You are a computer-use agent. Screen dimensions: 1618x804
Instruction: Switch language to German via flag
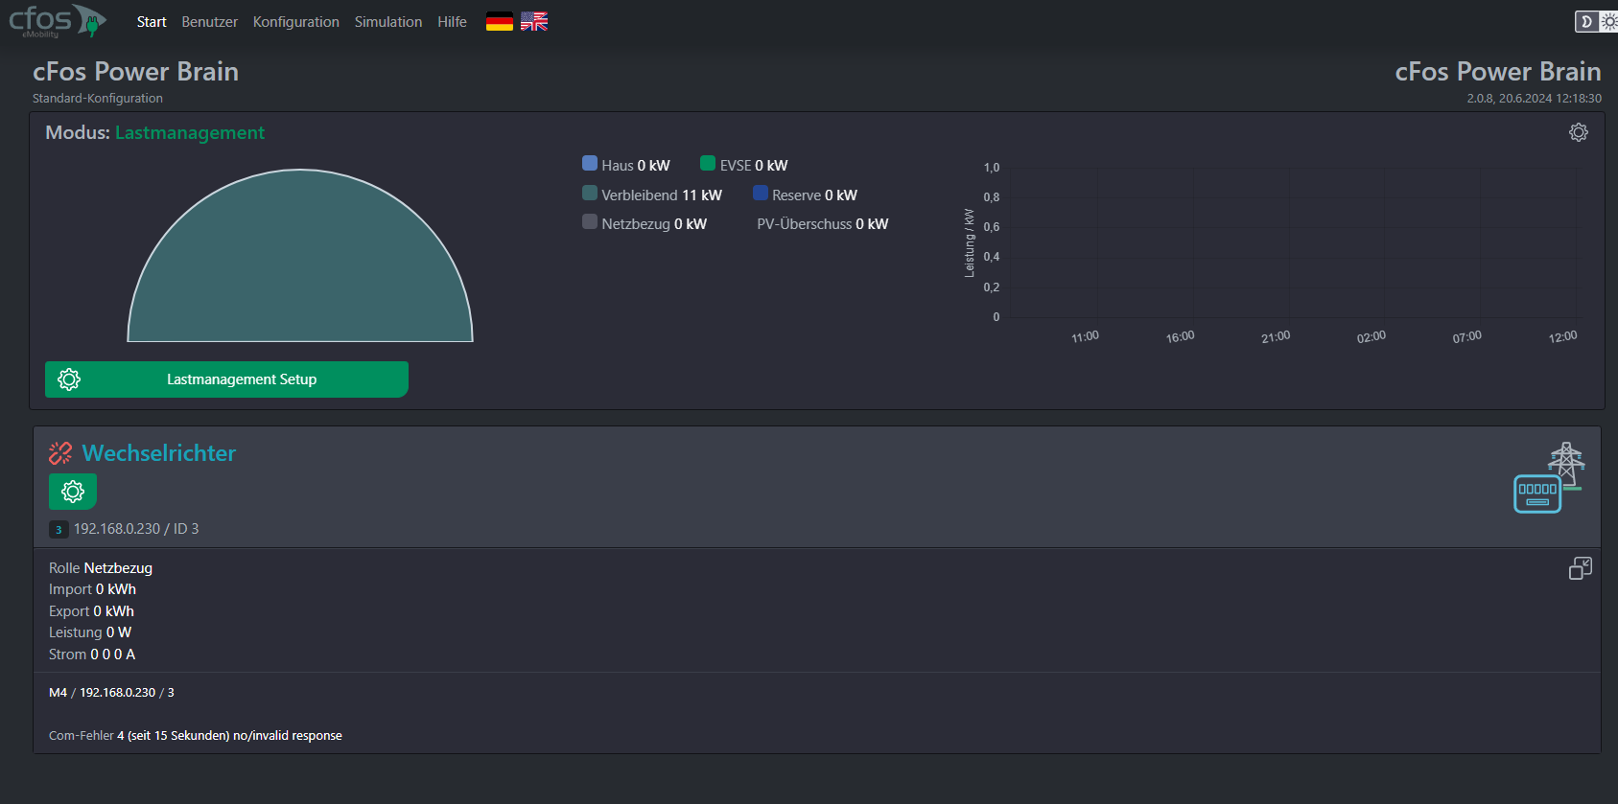500,22
